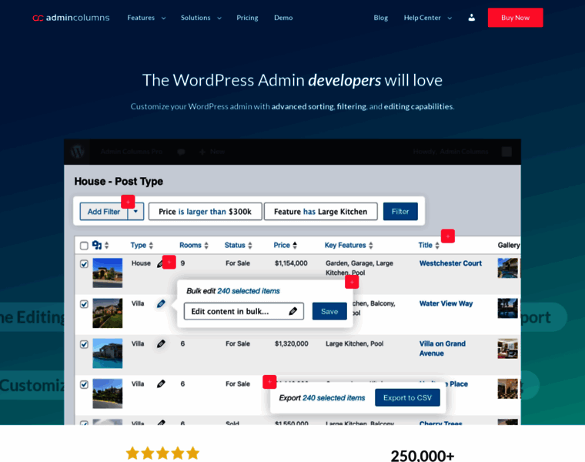Open the Westchester Court house thumbnail

(x=108, y=273)
